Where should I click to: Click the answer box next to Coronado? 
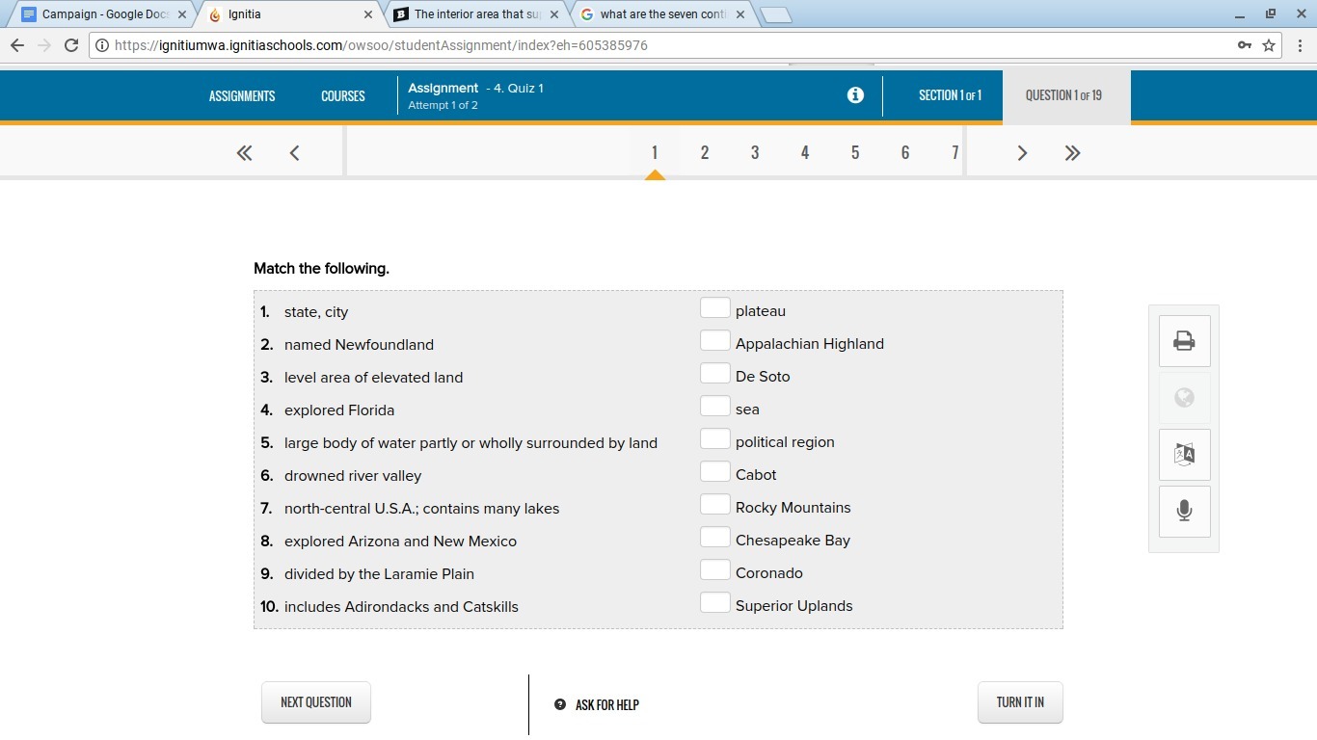(714, 570)
